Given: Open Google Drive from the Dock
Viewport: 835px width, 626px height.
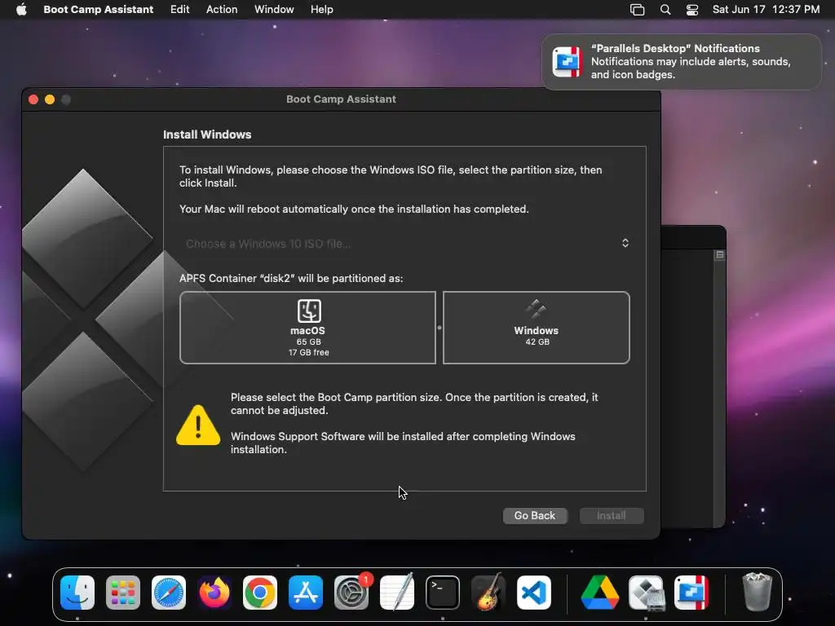Looking at the screenshot, I should point(600,593).
